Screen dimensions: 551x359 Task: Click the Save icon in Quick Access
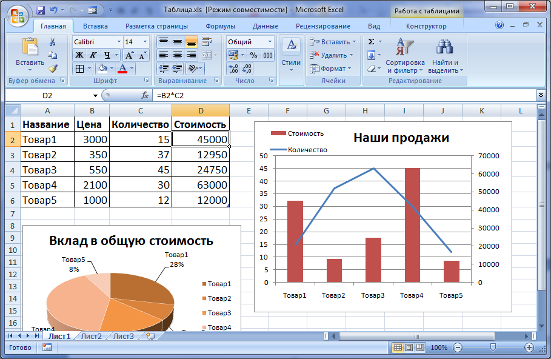[41, 10]
